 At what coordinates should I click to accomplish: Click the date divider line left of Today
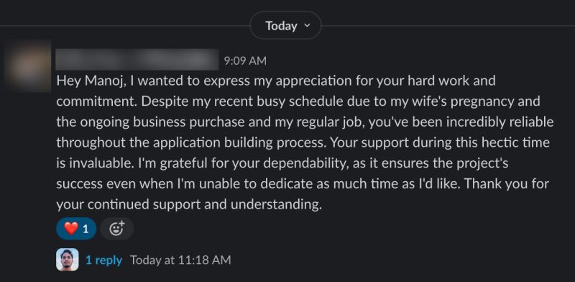pos(124,26)
